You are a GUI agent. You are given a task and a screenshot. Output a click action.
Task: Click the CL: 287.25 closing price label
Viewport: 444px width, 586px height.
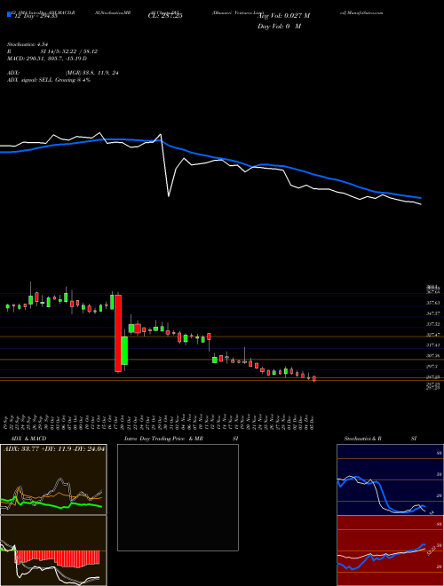pyautogui.click(x=165, y=16)
